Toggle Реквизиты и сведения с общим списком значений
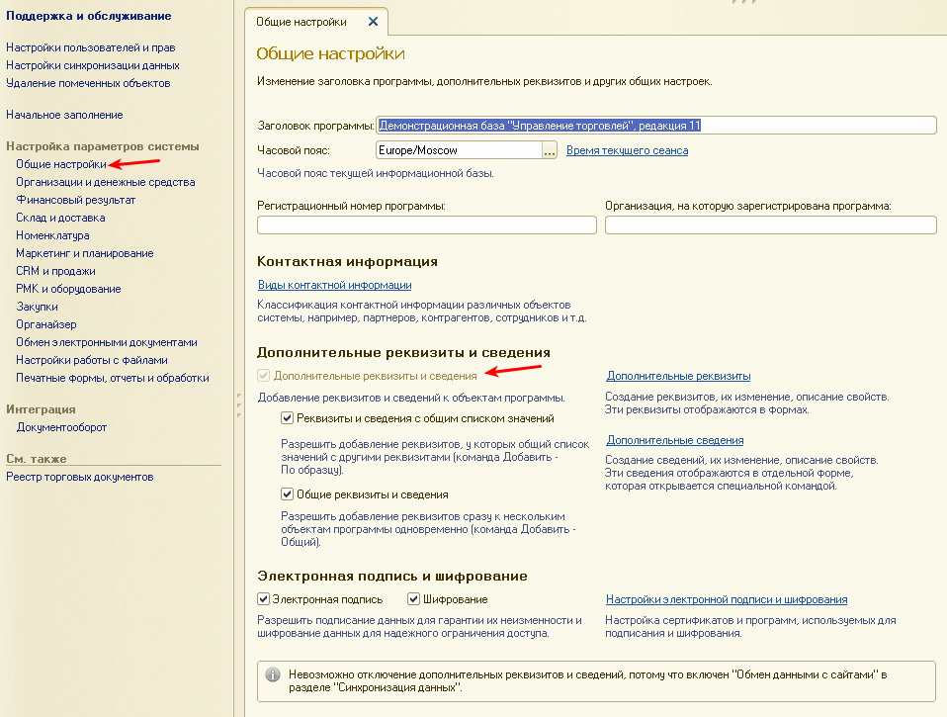The image size is (947, 717). pos(288,418)
